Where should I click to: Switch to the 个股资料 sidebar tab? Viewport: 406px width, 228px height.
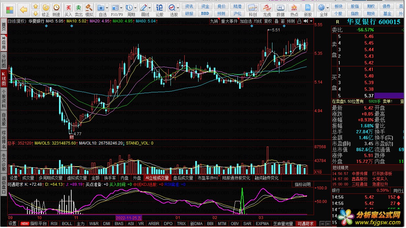pos(4,99)
